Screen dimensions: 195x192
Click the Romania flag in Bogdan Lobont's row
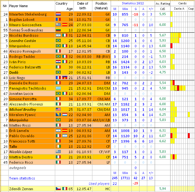coord(58,19)
